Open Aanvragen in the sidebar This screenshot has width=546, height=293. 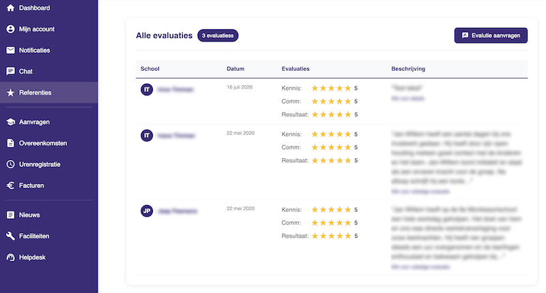[x=48, y=122]
